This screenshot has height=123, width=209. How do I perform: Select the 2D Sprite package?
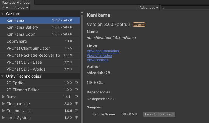click(40, 83)
